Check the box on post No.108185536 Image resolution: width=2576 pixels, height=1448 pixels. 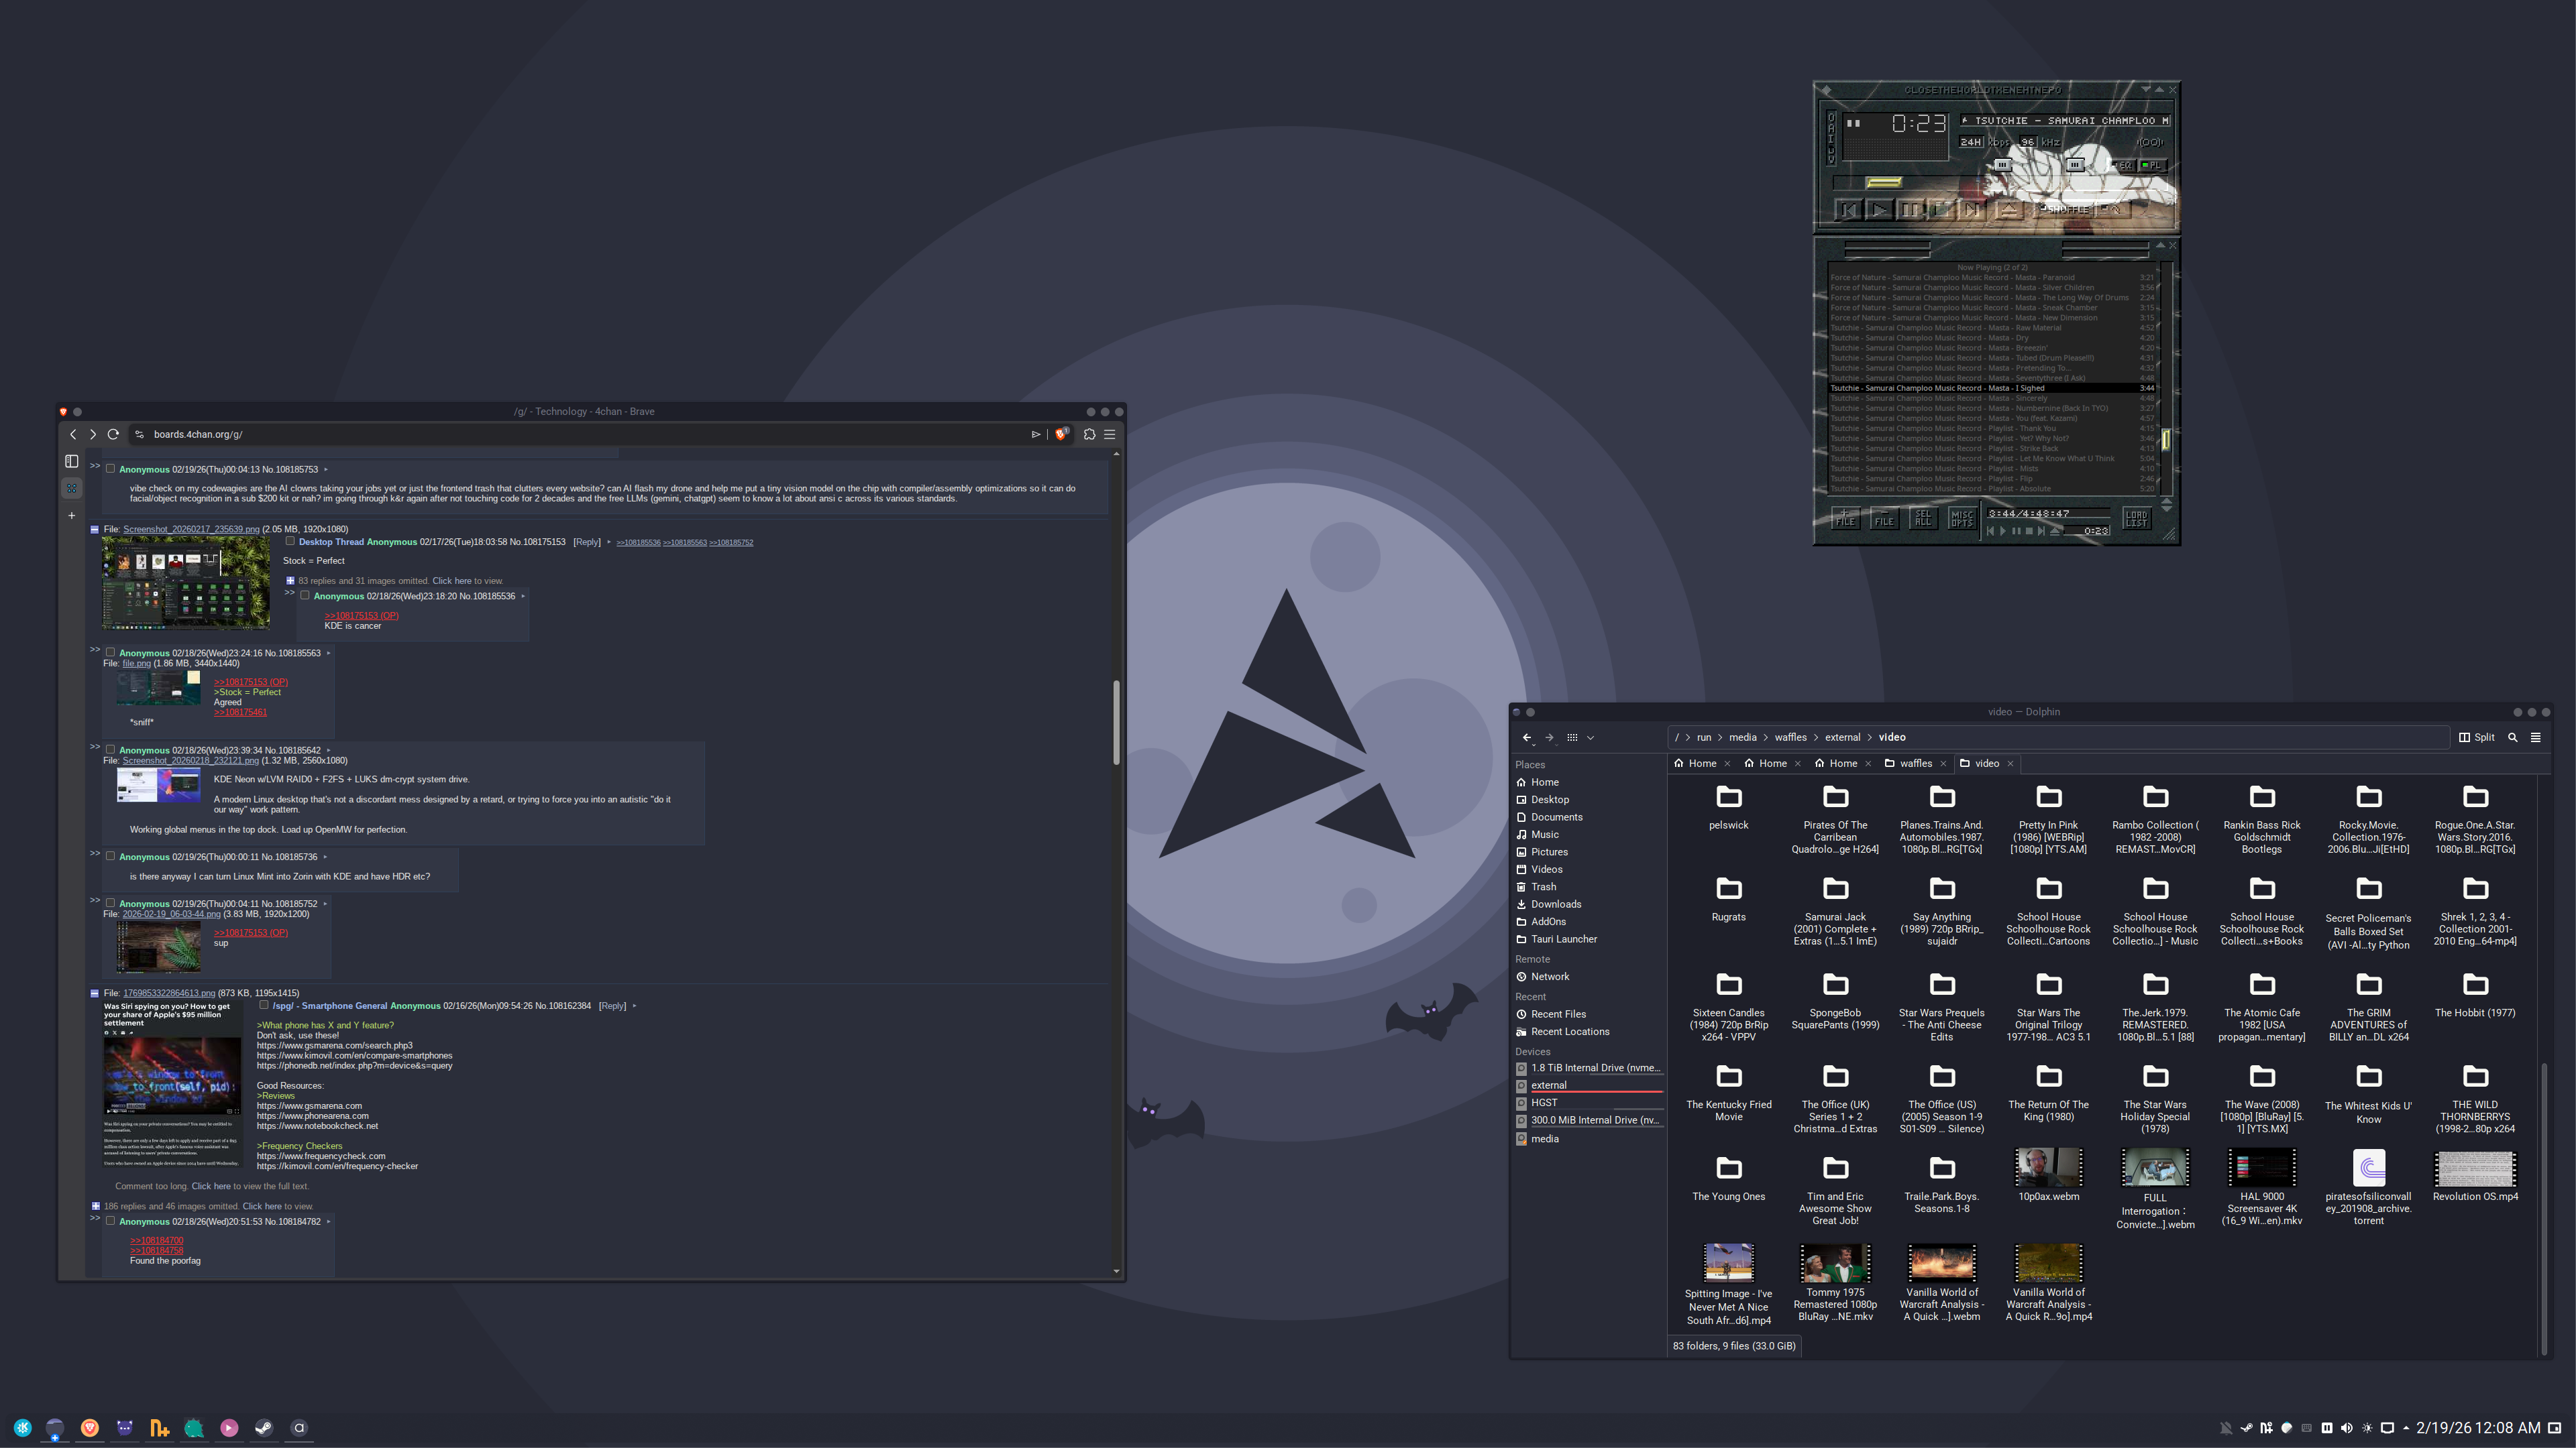pyautogui.click(x=305, y=595)
